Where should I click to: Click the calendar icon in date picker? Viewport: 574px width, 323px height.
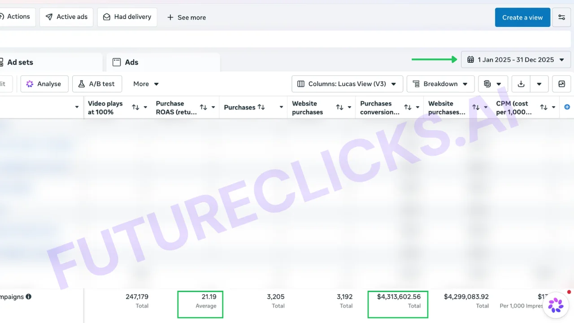[470, 60]
